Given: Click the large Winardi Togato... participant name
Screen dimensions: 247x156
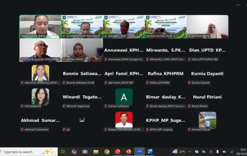Looking at the screenshot, I should (x=82, y=97).
